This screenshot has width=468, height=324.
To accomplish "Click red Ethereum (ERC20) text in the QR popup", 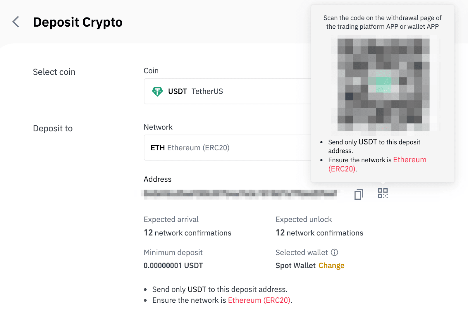I will click(x=409, y=160).
